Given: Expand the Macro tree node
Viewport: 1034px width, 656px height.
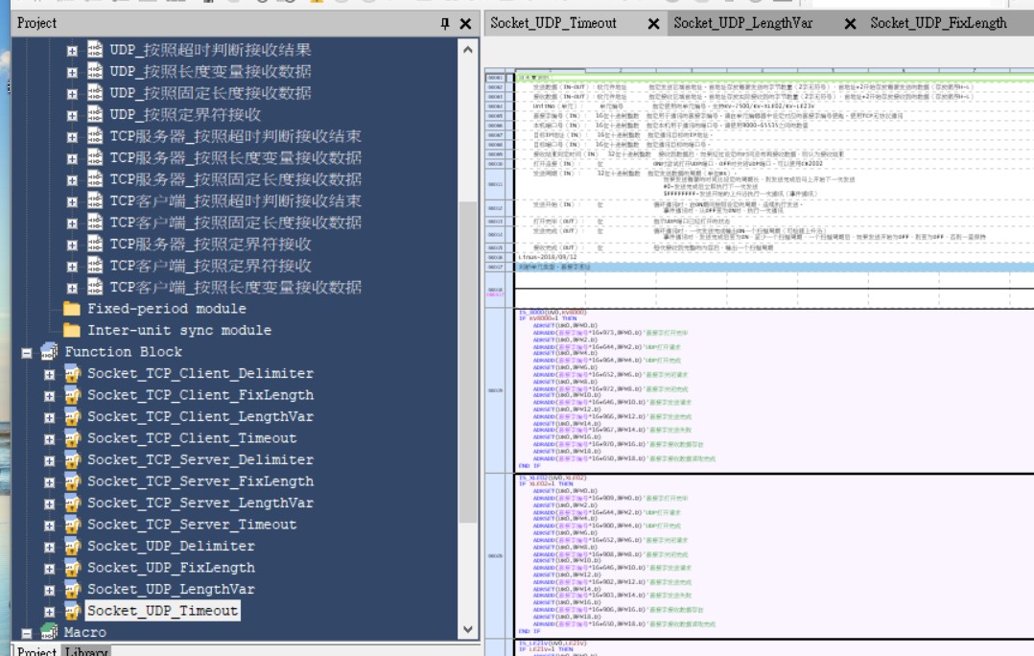Looking at the screenshot, I should tap(26, 632).
